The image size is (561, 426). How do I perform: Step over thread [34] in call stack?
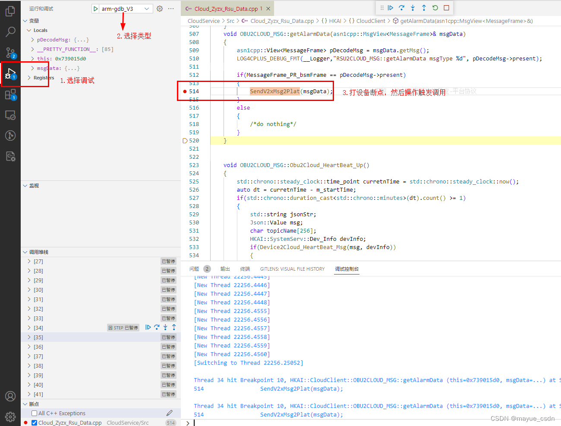(x=157, y=328)
